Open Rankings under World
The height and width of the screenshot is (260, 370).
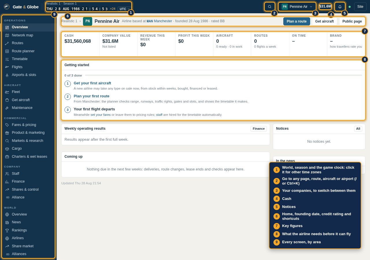[28, 230]
